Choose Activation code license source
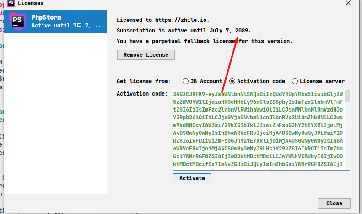The height and width of the screenshot is (214, 362). [x=257, y=81]
